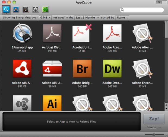Click the Adobe AIR A... label
The width and height of the screenshot is (168, 137).
[x=22, y=83]
